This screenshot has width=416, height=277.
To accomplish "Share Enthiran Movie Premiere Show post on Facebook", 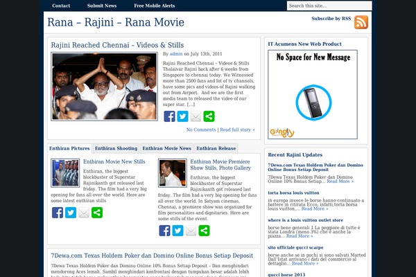I will tap(164, 231).
